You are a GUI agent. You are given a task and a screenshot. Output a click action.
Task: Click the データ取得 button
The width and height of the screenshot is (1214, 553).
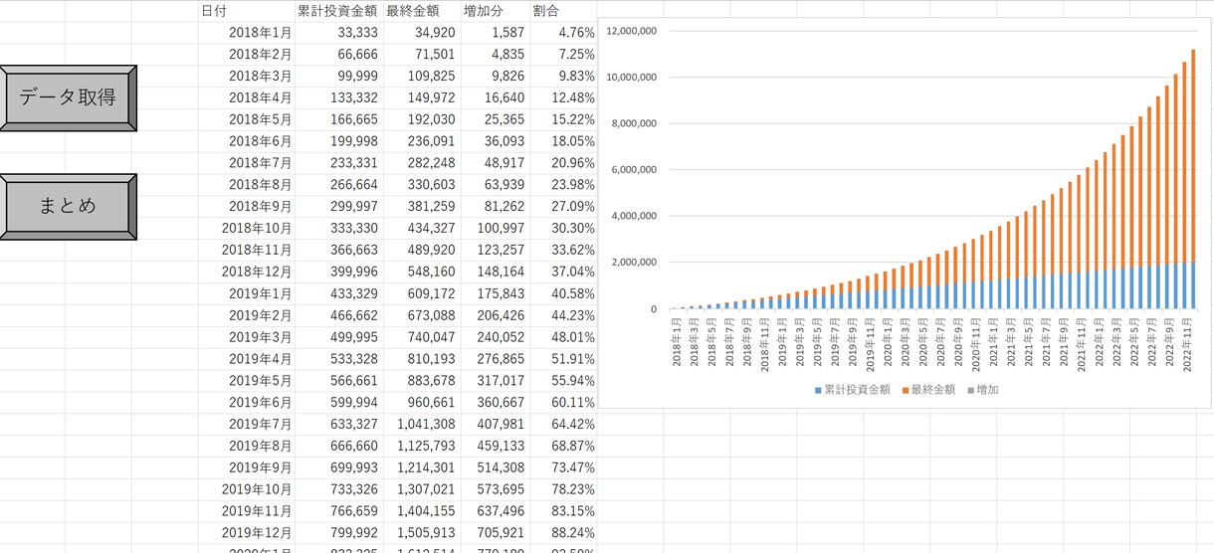[68, 97]
